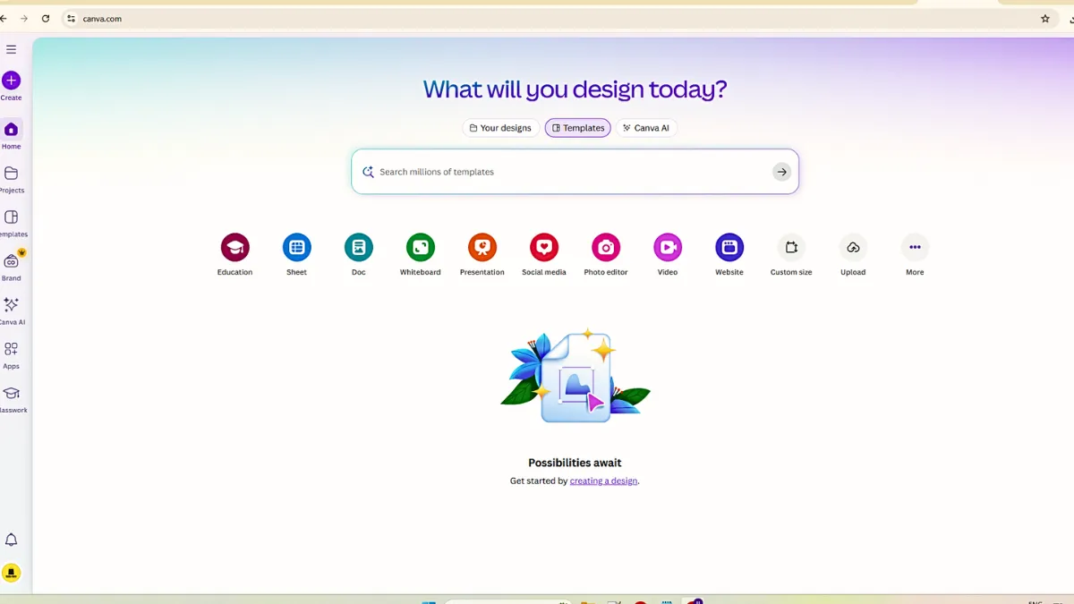Click the purple Create plus button
1074x604 pixels.
click(x=11, y=81)
